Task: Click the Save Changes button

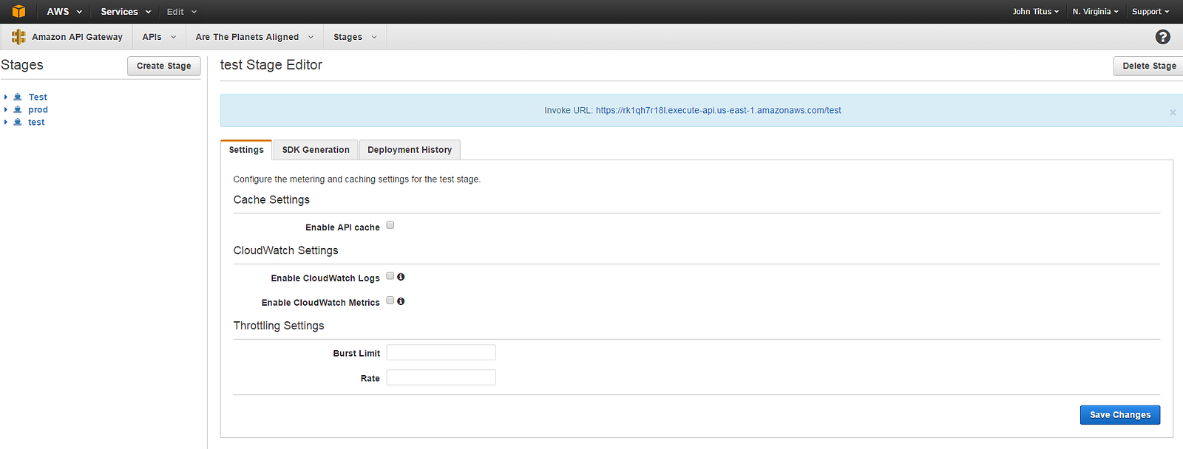Action: (1119, 415)
